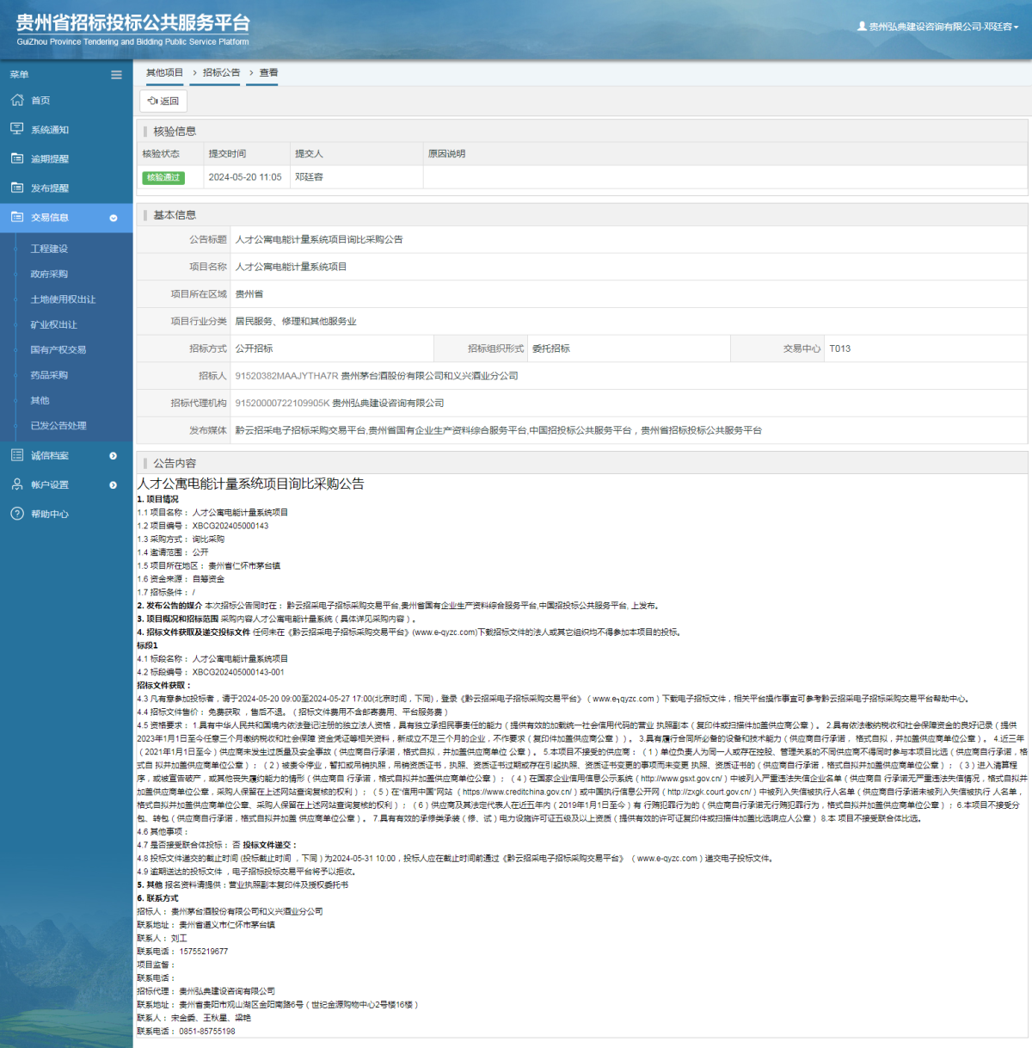Open the user account dropdown 邓廷容
Screen dimensions: 1032x1048
pos(938,27)
